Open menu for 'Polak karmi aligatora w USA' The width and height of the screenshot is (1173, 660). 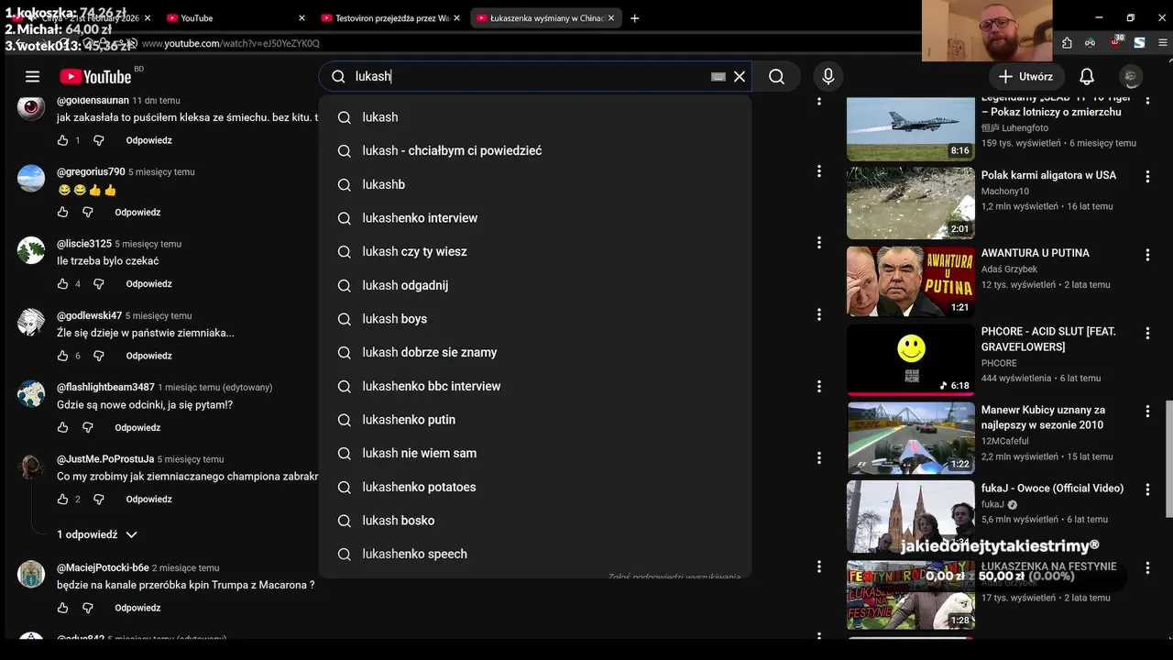tap(1147, 176)
